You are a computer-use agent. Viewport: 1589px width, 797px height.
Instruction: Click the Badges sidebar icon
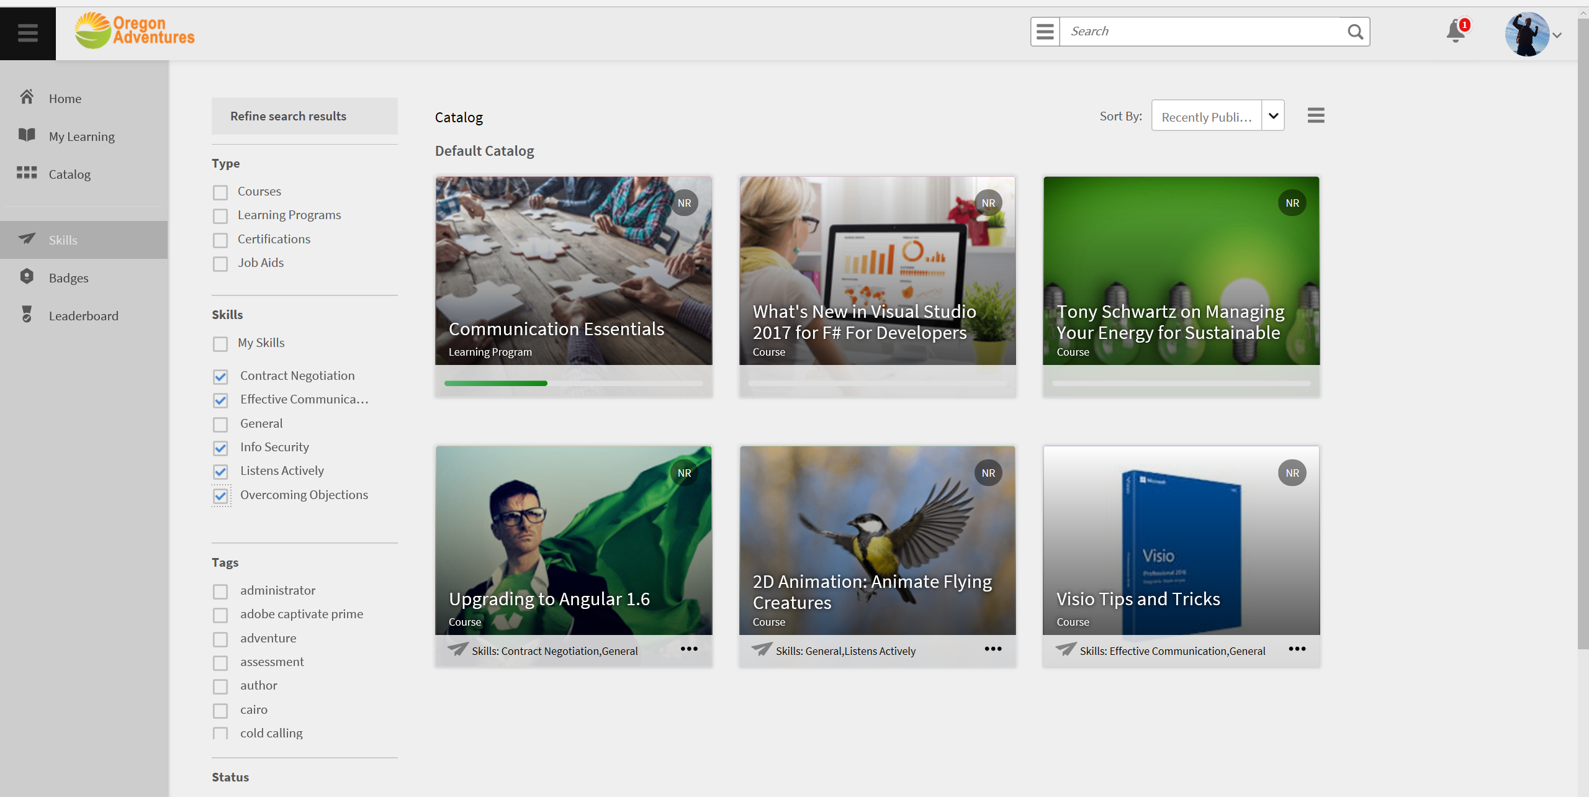pyautogui.click(x=27, y=277)
